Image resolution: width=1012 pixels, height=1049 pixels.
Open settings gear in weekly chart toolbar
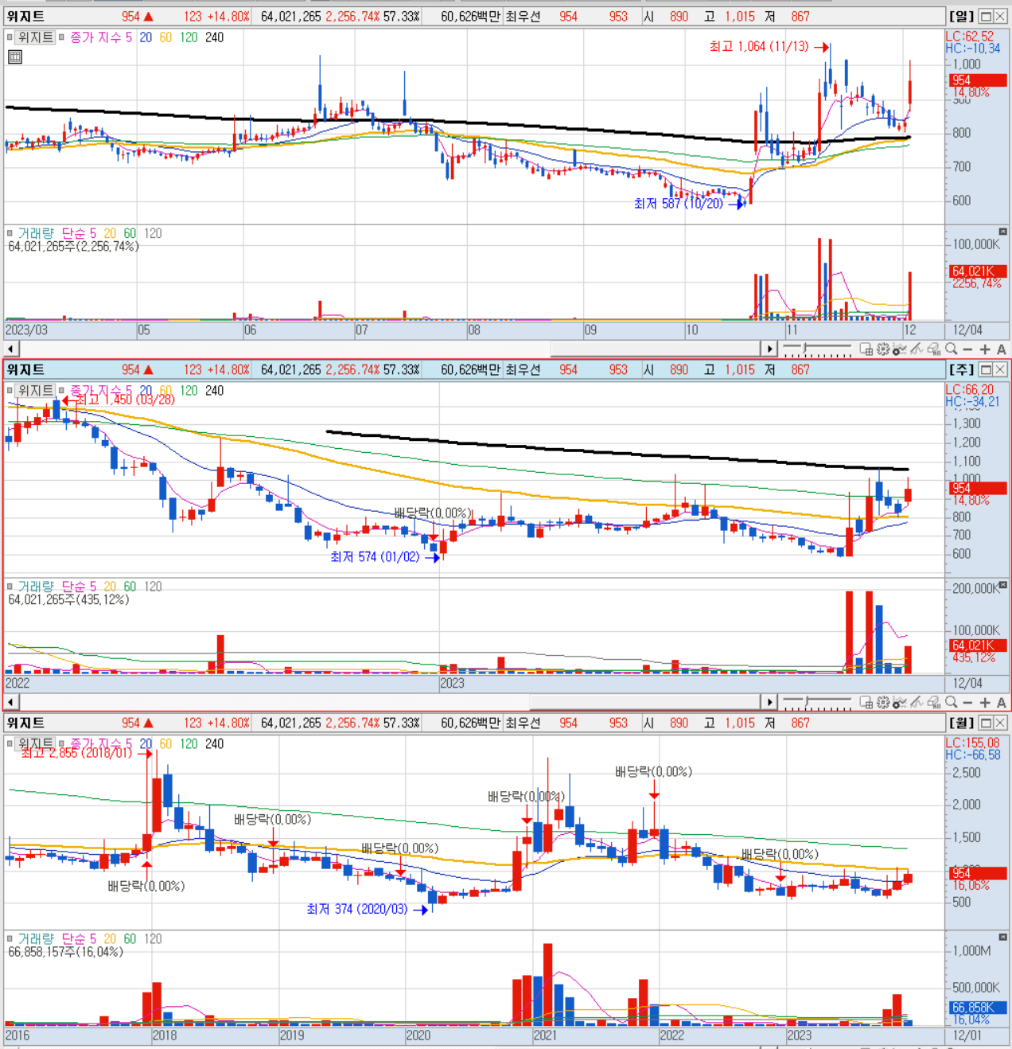pos(883,703)
